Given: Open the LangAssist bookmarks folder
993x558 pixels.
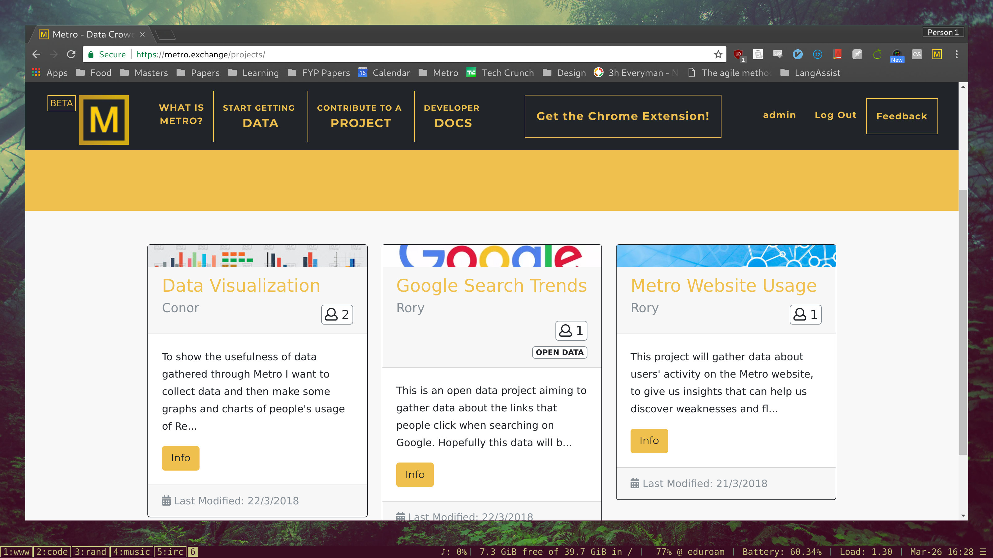Looking at the screenshot, I should pos(810,73).
